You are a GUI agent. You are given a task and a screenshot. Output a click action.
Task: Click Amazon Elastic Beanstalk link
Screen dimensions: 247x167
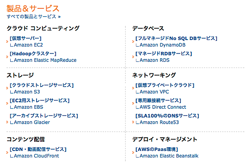(169, 156)
